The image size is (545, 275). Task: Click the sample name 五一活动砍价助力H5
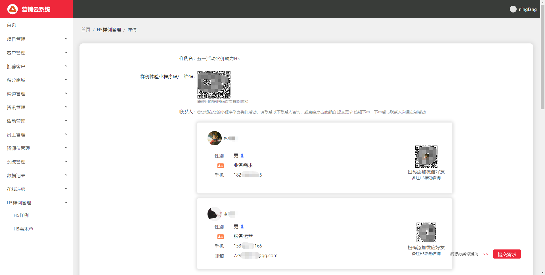[x=218, y=58]
